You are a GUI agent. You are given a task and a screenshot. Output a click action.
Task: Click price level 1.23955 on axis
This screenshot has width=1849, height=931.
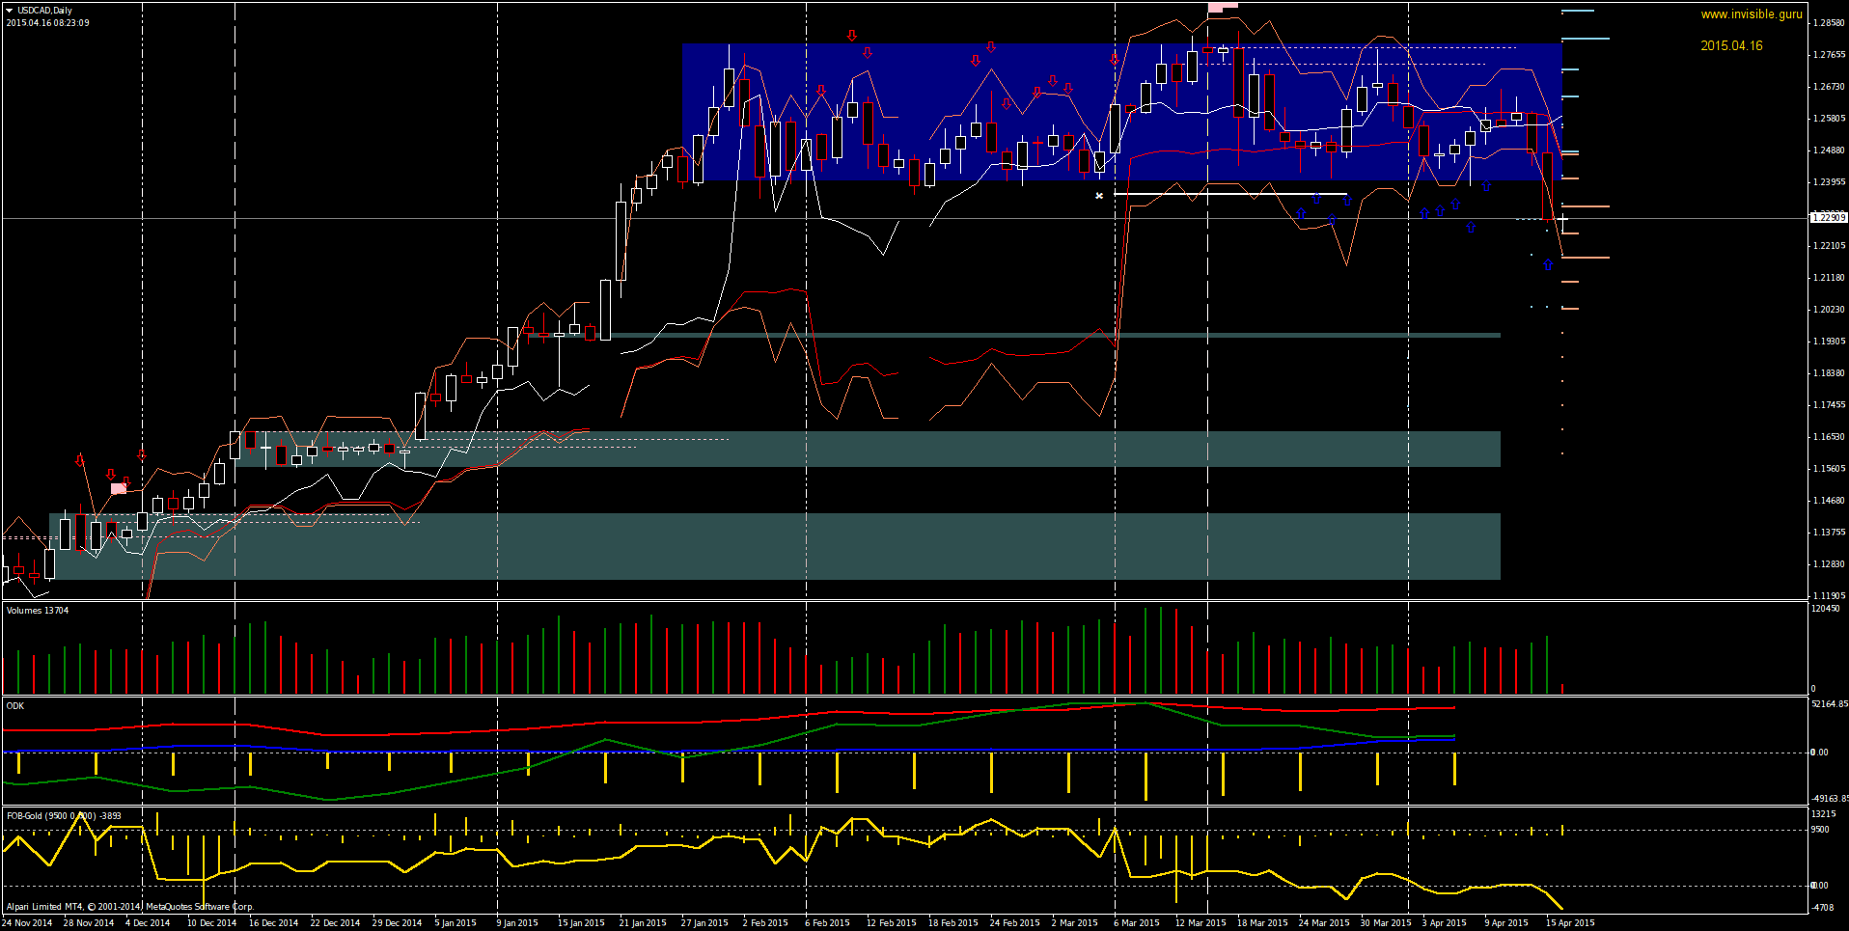[1829, 182]
